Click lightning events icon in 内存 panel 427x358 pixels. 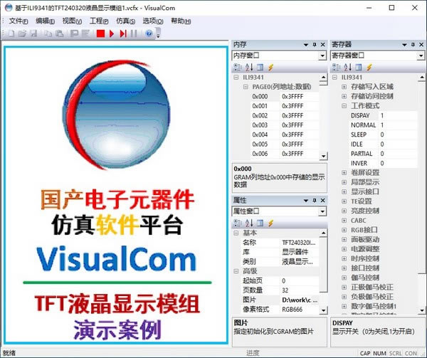pos(270,67)
